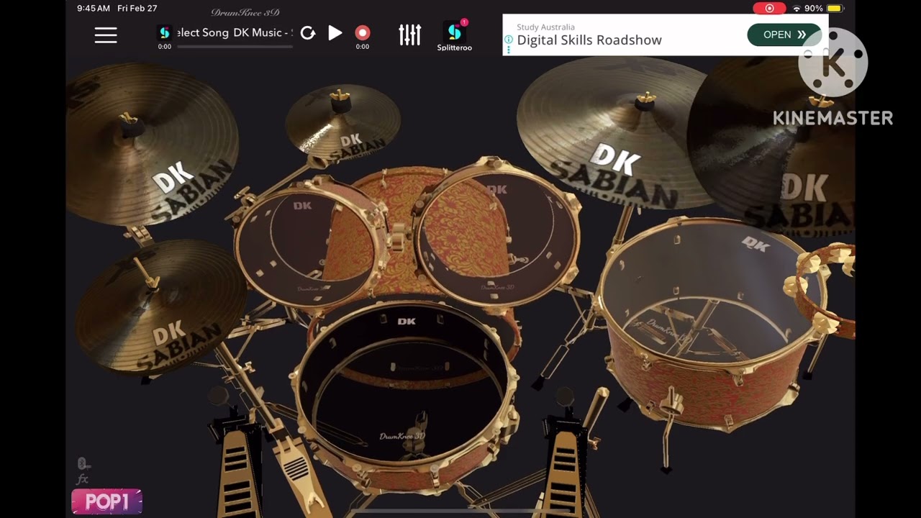This screenshot has width=921, height=518.
Task: Tap the screen recording indicator in the status bar
Action: pyautogui.click(x=769, y=9)
